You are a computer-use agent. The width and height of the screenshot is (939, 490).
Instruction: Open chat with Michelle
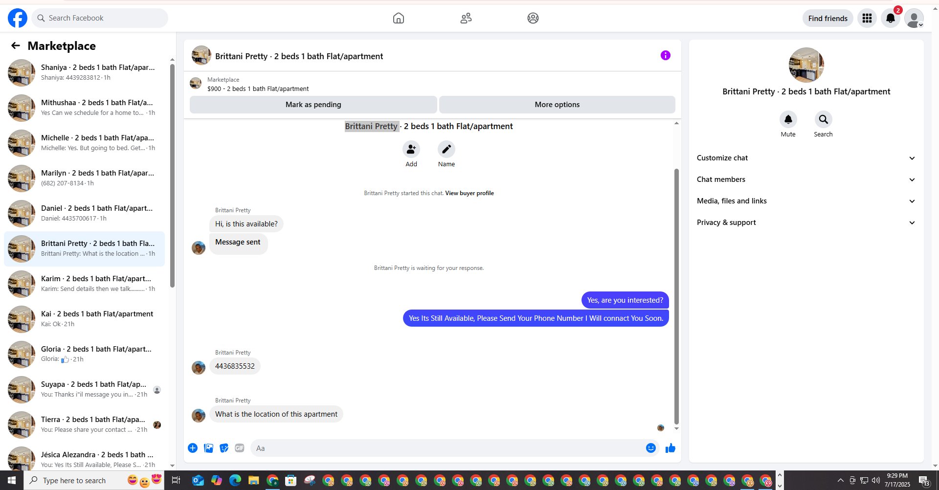(x=84, y=143)
